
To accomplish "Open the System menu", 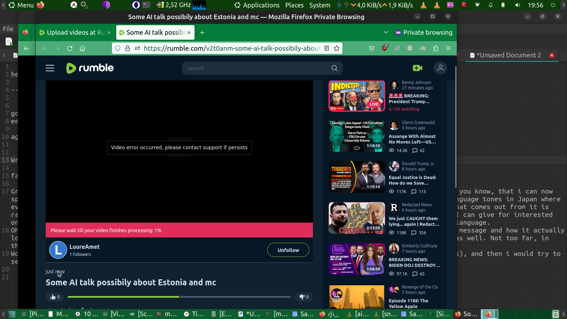I will click(x=320, y=5).
